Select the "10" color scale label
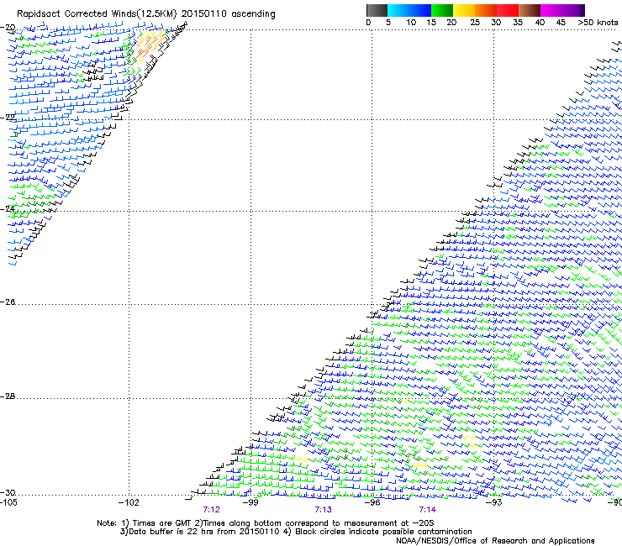Image resolution: width=622 pixels, height=546 pixels. 411,23
